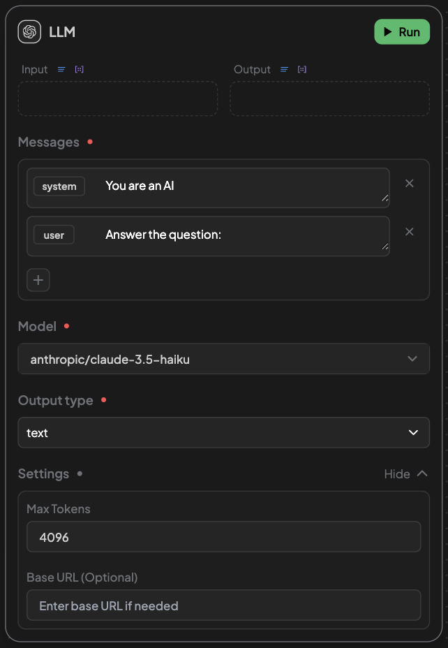448x648 pixels.
Task: Open the Output type dropdown set to text
Action: pos(224,433)
